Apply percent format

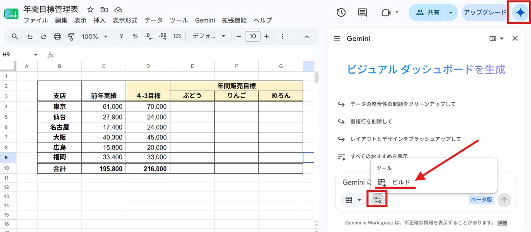[135, 37]
